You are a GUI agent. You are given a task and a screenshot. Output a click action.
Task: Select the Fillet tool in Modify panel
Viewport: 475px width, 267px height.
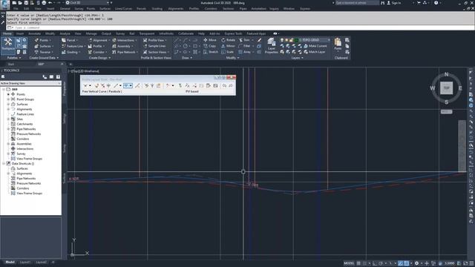(x=244, y=46)
